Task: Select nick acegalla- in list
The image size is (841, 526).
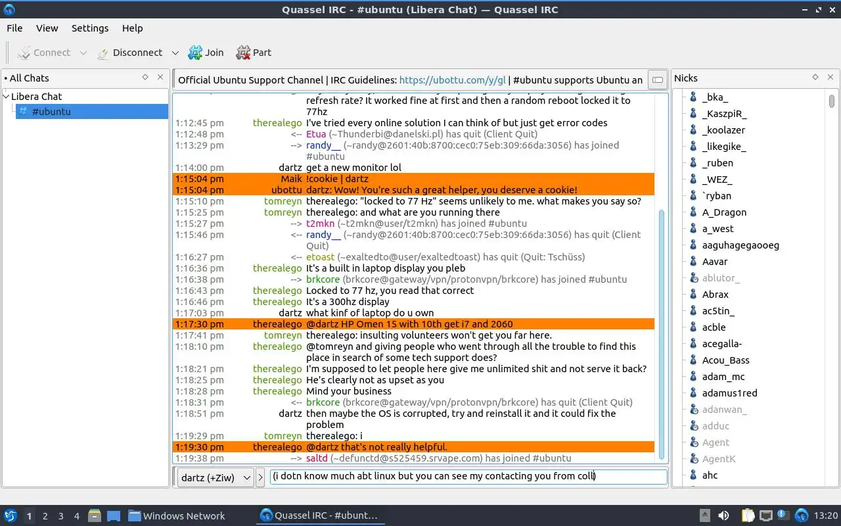Action: pos(721,344)
